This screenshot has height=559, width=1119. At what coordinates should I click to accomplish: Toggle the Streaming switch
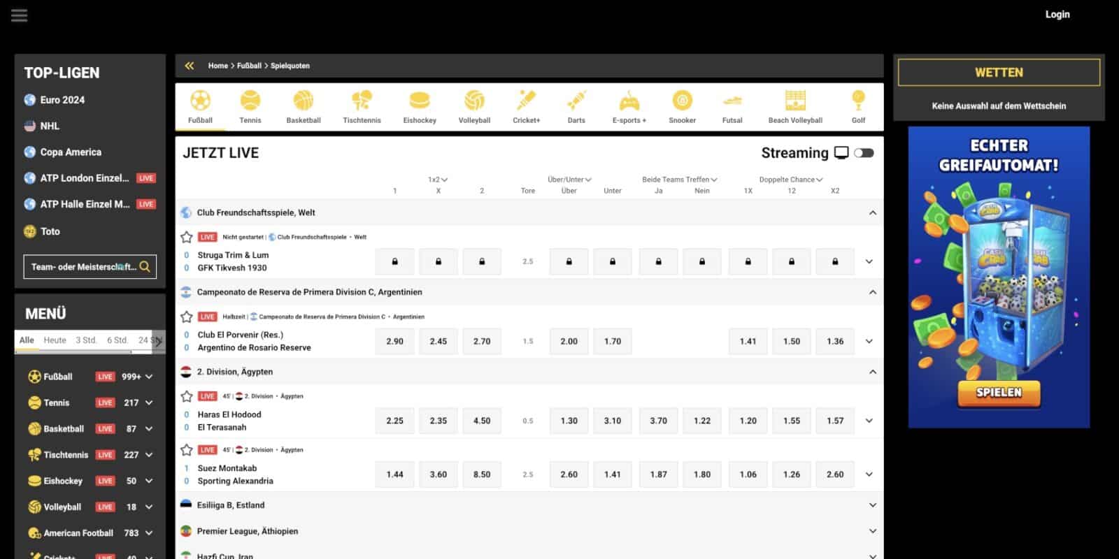pyautogui.click(x=864, y=153)
